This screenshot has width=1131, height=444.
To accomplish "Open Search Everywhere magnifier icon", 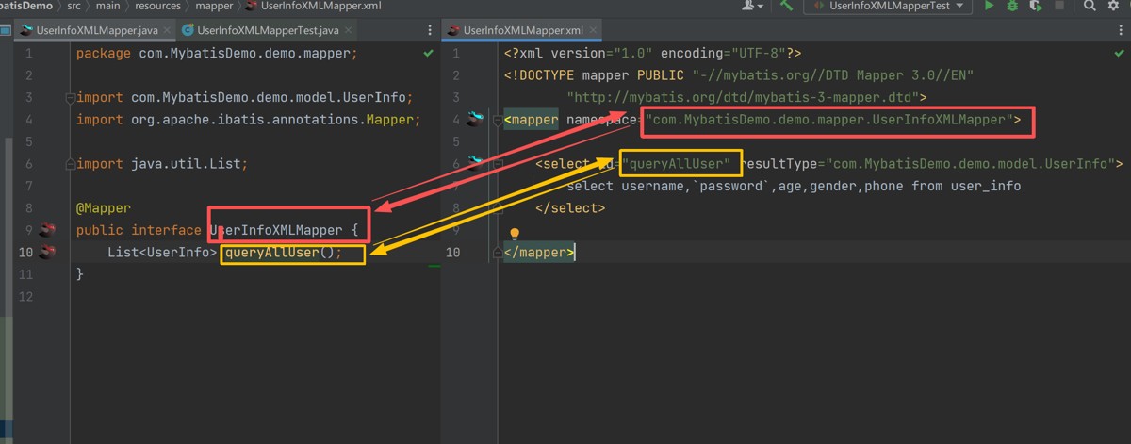I will [1090, 6].
